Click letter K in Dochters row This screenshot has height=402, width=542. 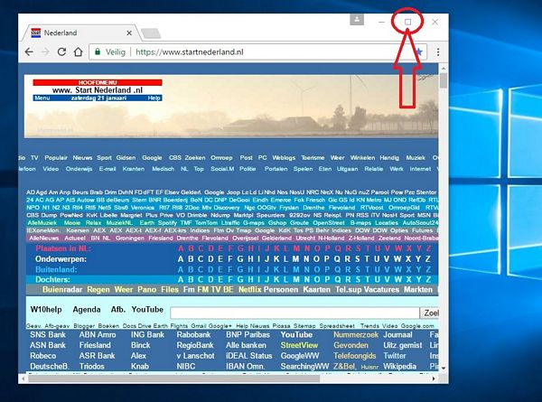pos(276,279)
